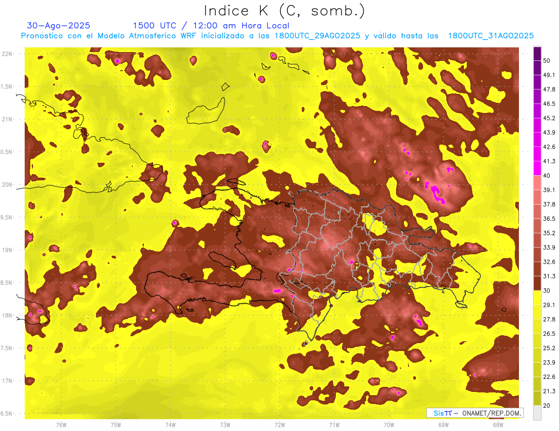Click the colorbar value '22.6'
The image size is (559, 431).
[549, 377]
